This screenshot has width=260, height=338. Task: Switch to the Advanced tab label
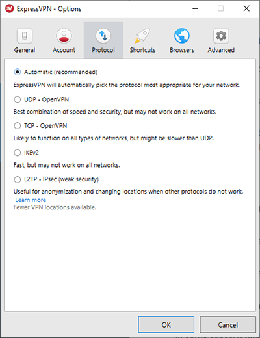tap(221, 50)
